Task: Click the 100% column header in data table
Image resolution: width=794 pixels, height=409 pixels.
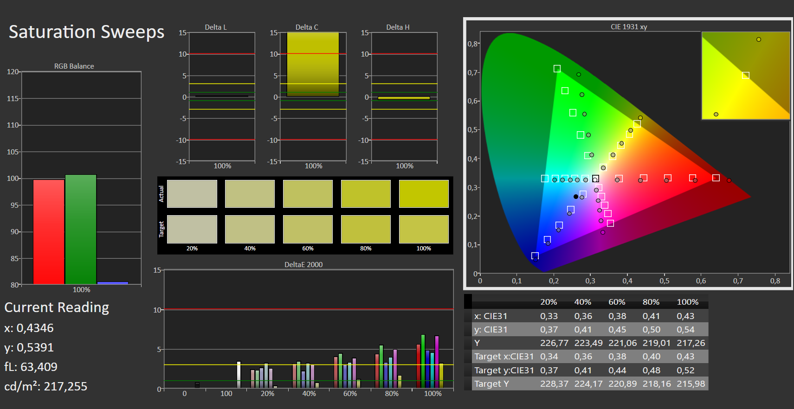Action: 687,302
